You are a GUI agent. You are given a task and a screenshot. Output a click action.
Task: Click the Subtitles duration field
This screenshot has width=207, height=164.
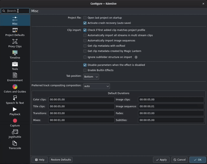(x=171, y=120)
